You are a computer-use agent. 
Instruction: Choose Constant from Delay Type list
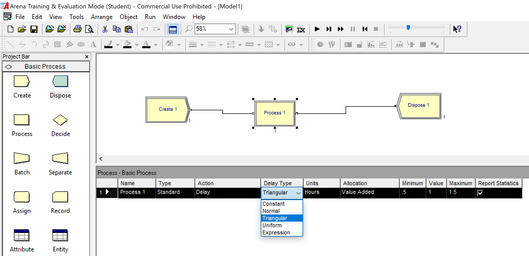point(282,204)
